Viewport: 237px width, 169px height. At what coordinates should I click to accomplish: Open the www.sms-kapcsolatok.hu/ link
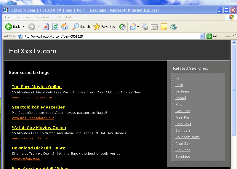[x=33, y=118]
